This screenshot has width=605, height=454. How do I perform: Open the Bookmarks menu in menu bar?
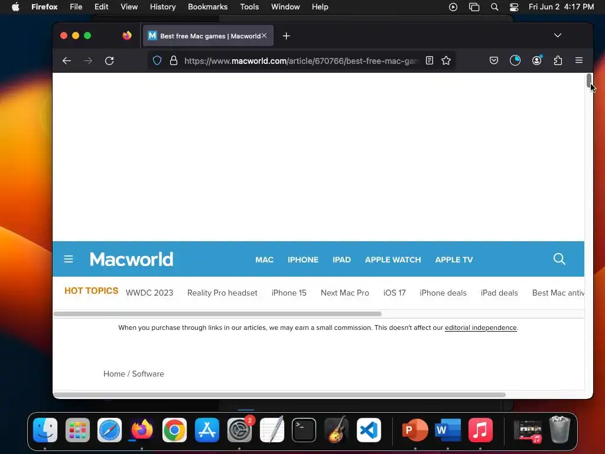207,7
